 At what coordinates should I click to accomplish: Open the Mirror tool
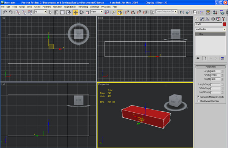(x=182, y=13)
